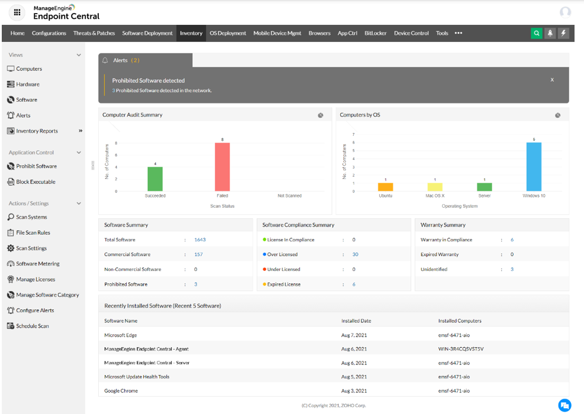This screenshot has height=414, width=584.
Task: Click Microsoft Update Health Tools row
Action: point(334,377)
